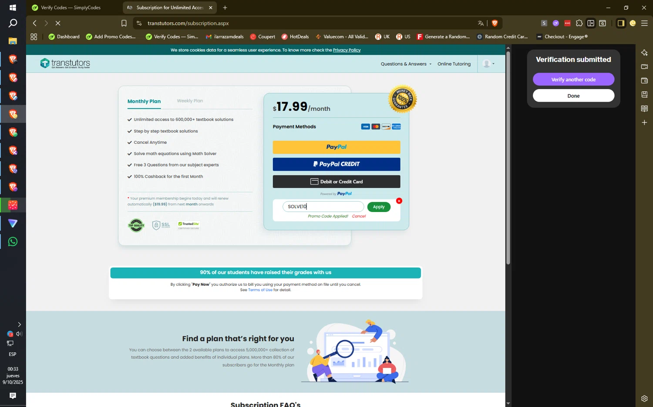Open Windows Start menu
This screenshot has width=653, height=407.
pos(13,7)
